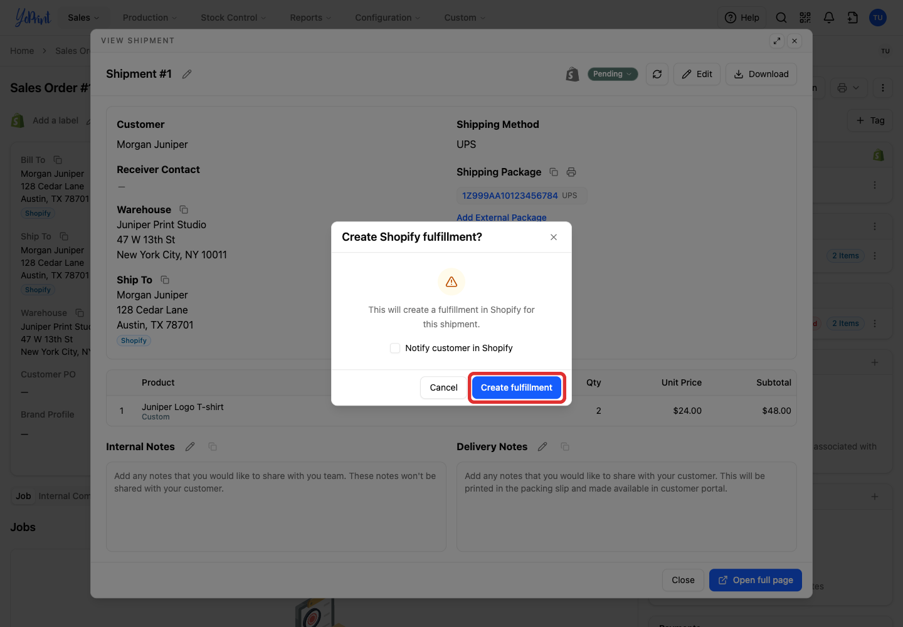Cancel the Shopify fulfillment dialog
The height and width of the screenshot is (627, 903).
[443, 387]
